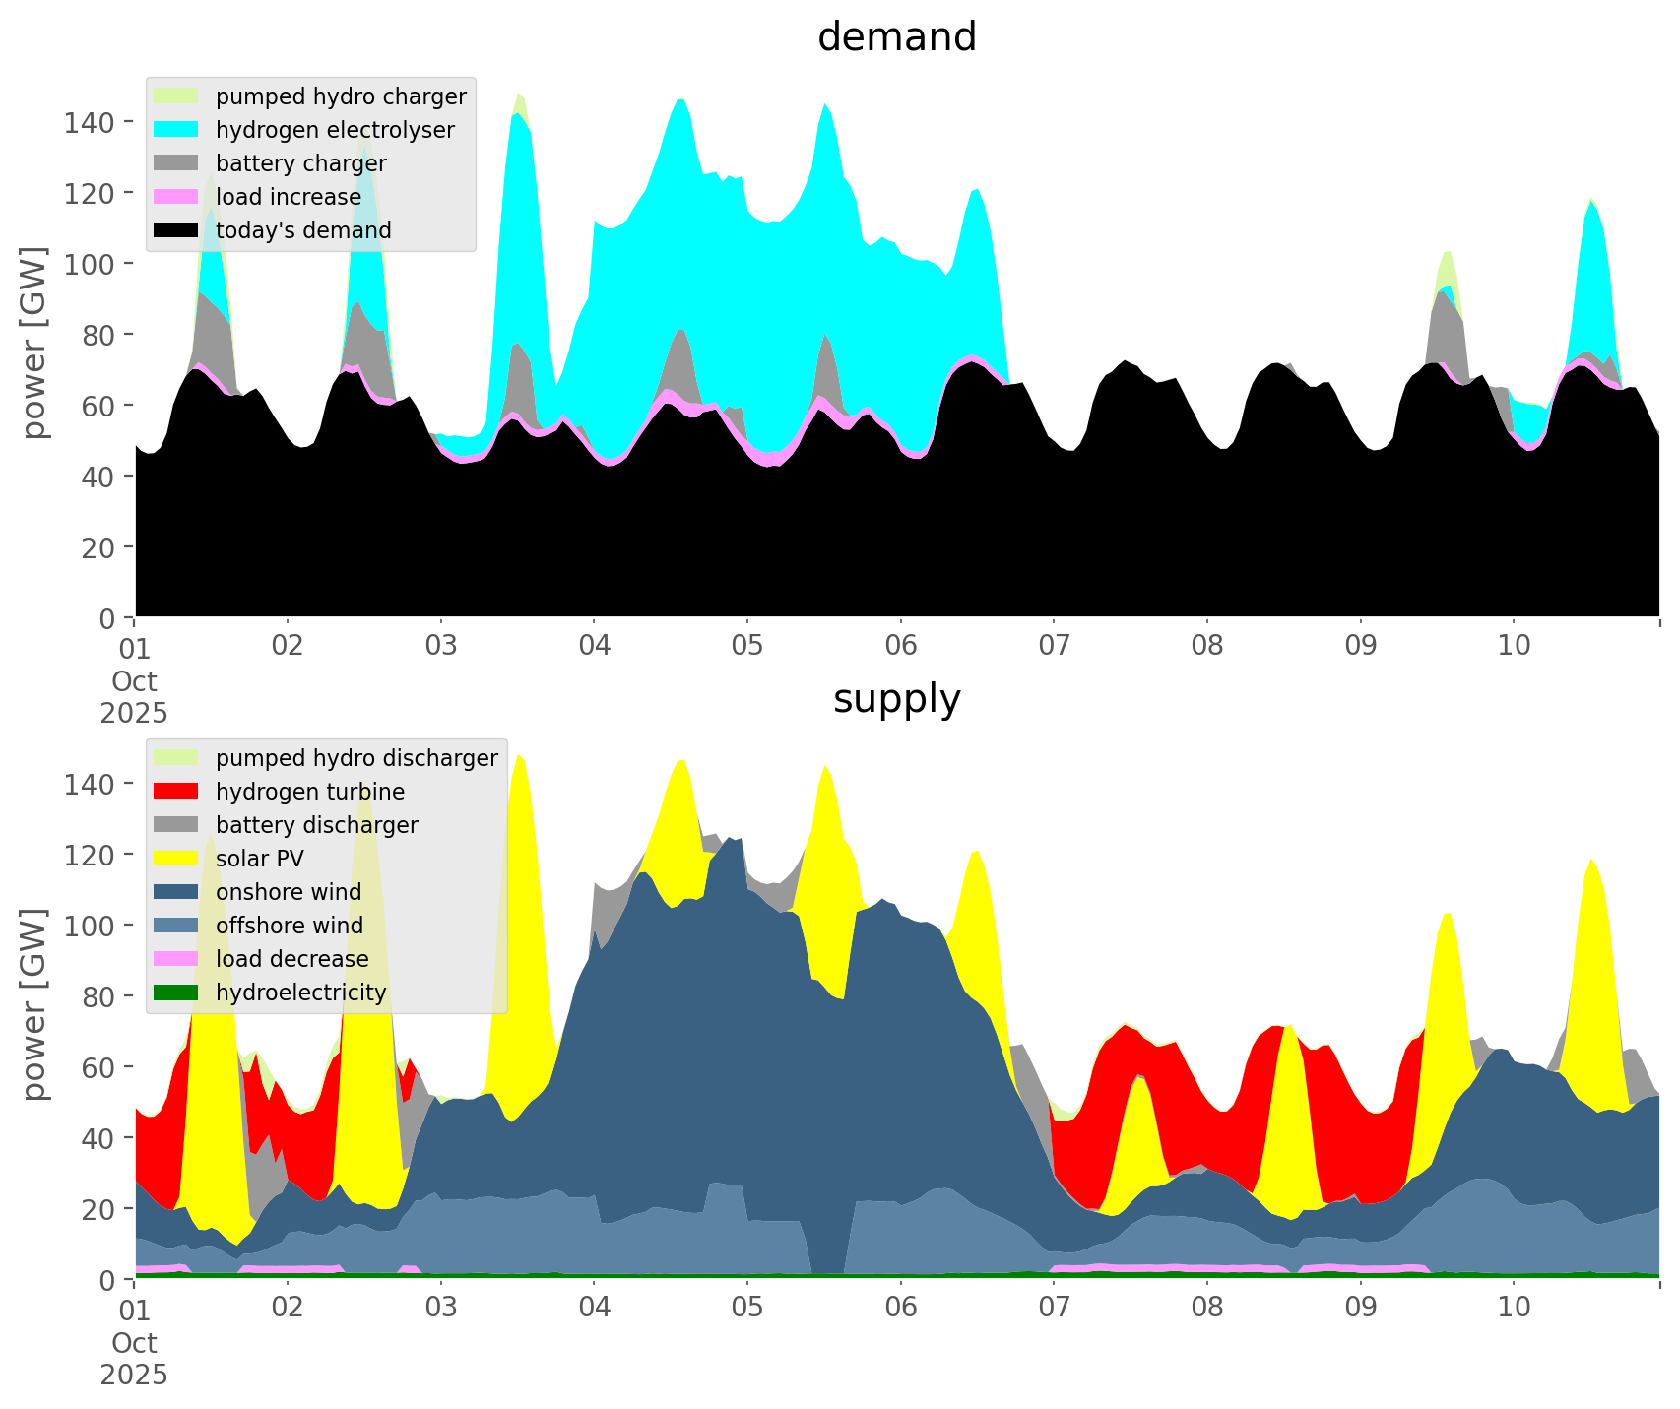Viewport: 1680px width, 1409px height.
Task: Click the "demand" chart title
Action: pyautogui.click(x=896, y=37)
